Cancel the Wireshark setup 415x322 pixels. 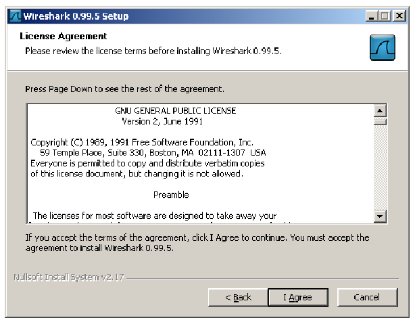tap(368, 298)
